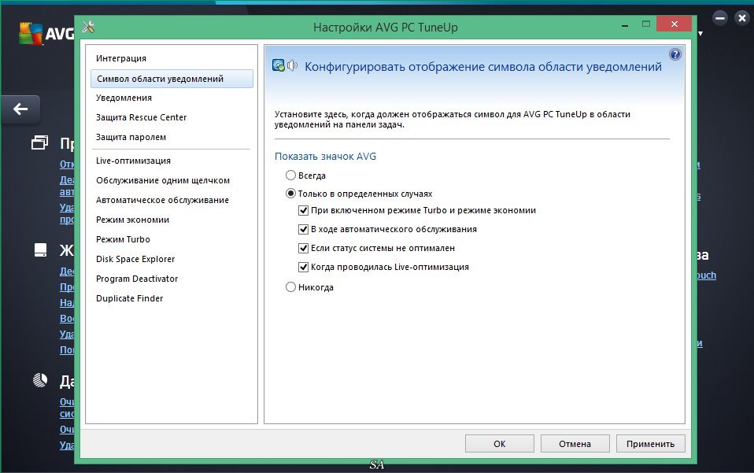Open the blue help question mark icon

675,54
